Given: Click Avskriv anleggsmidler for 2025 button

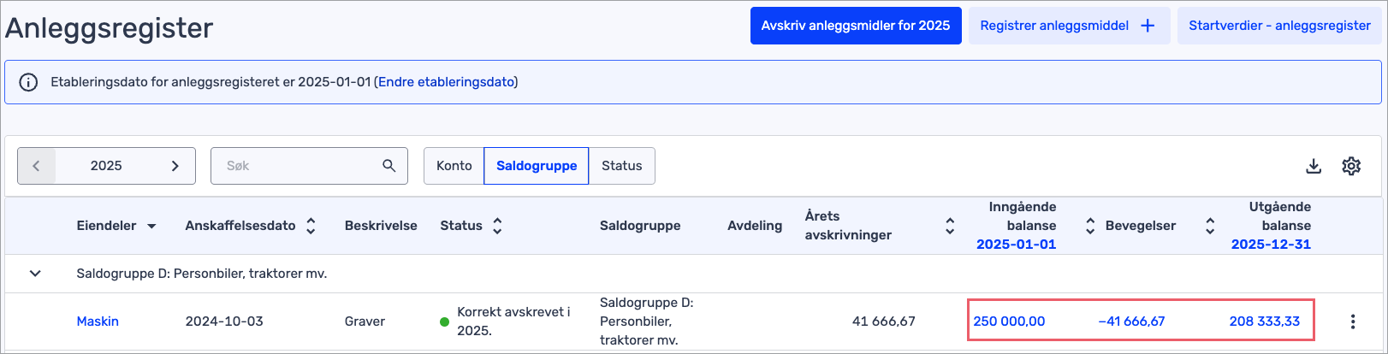Looking at the screenshot, I should [855, 26].
